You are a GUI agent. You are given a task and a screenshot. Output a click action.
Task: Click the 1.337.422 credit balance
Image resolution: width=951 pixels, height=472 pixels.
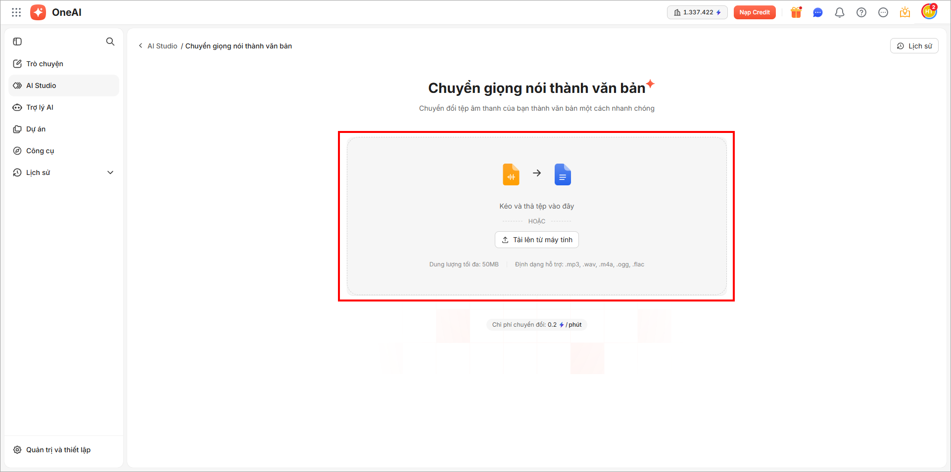[x=697, y=12]
